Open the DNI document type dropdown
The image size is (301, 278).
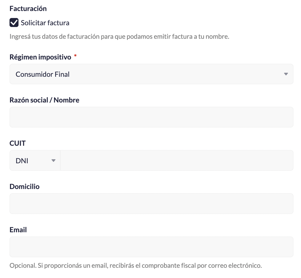(35, 160)
